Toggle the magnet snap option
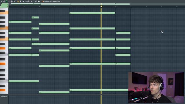Image resolution: width=185 pixels, height=104 pixels. (x=6, y=1)
